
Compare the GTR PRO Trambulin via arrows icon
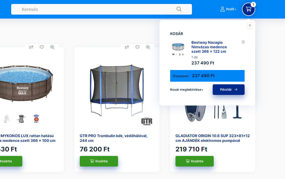pyautogui.click(x=127, y=47)
